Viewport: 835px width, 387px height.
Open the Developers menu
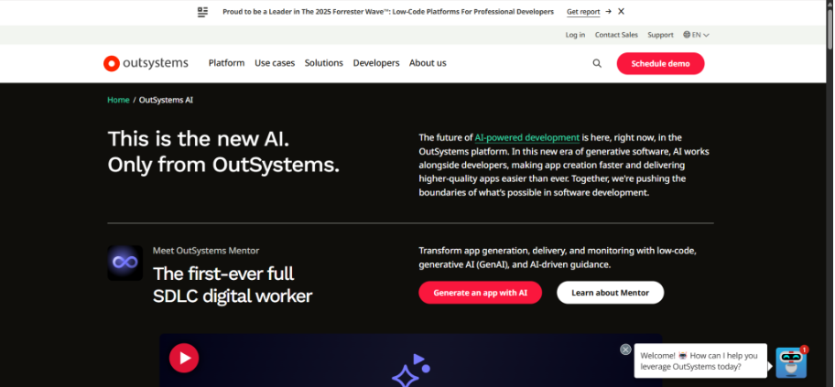[376, 63]
